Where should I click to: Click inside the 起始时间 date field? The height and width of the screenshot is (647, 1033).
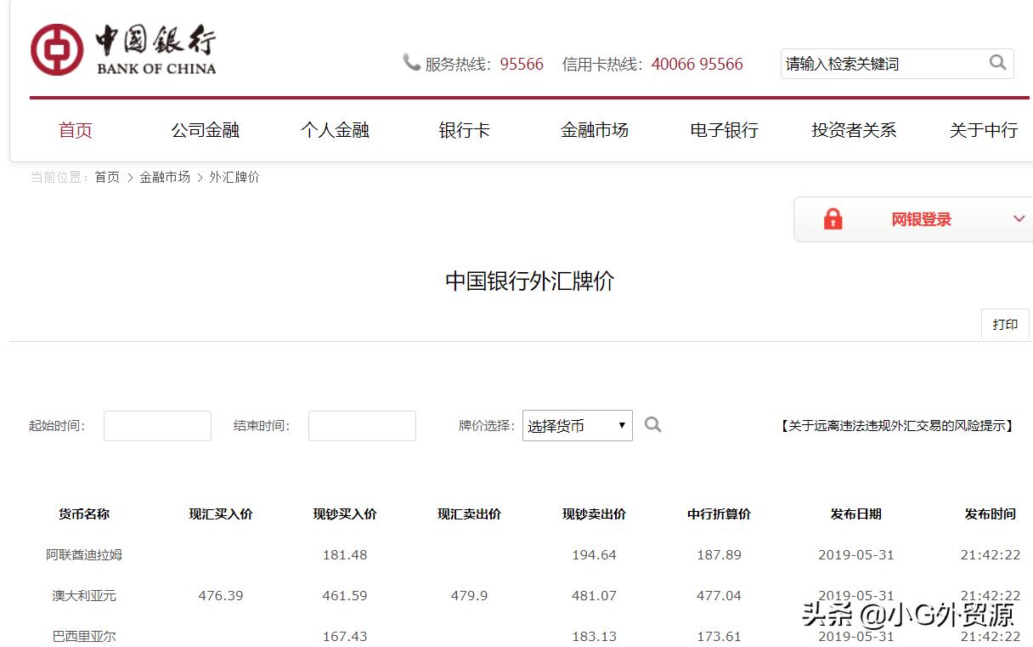pyautogui.click(x=157, y=425)
